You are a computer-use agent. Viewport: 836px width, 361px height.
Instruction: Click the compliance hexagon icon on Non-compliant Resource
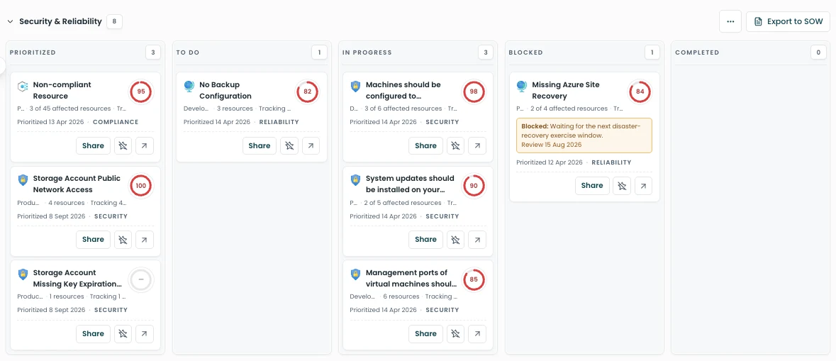click(23, 86)
